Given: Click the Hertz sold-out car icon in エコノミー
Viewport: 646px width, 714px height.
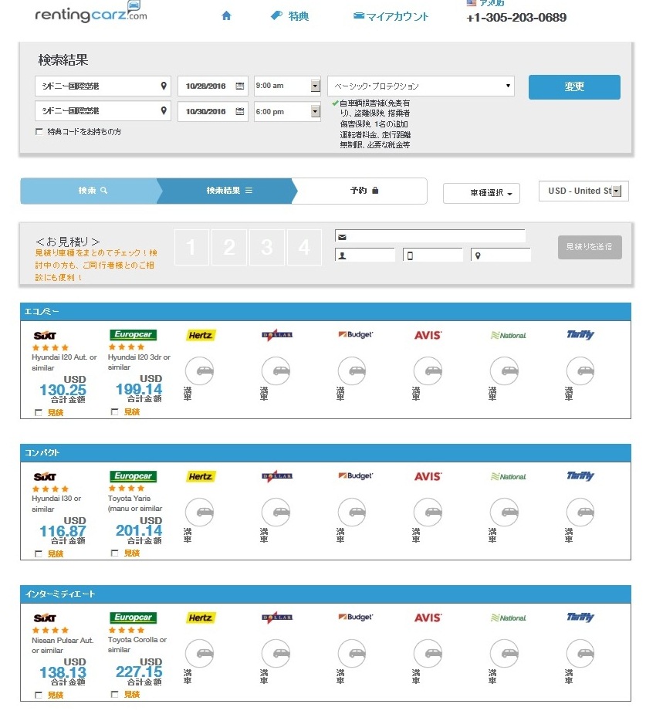Looking at the screenshot, I should pos(200,371).
